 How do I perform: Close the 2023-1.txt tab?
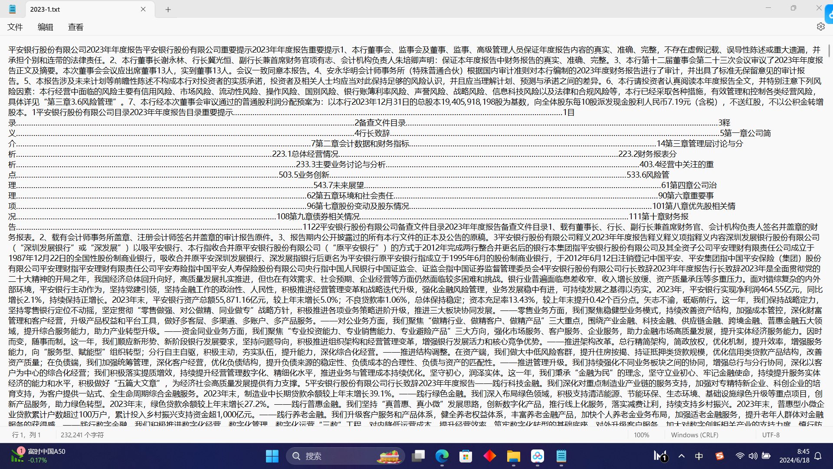pyautogui.click(x=143, y=9)
